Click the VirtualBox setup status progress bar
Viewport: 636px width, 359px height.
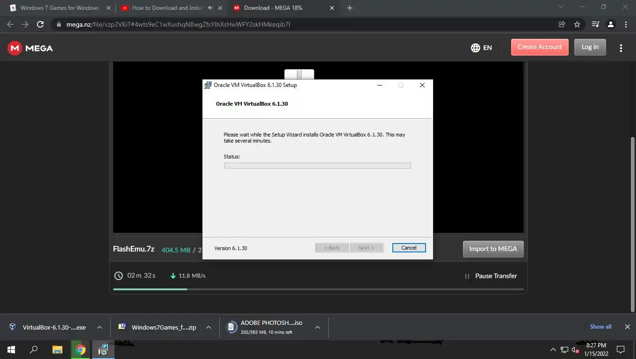(317, 165)
